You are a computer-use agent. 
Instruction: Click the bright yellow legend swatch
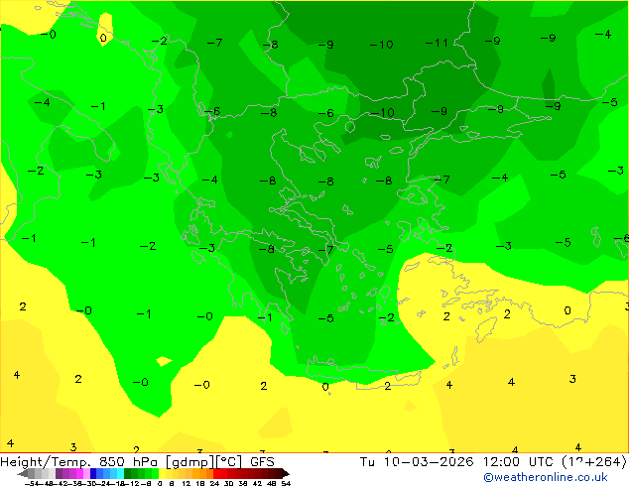(x=162, y=473)
